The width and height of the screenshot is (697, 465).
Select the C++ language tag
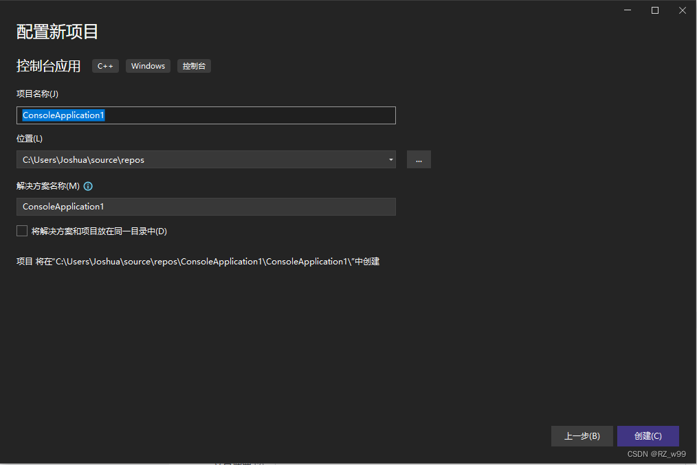(104, 66)
